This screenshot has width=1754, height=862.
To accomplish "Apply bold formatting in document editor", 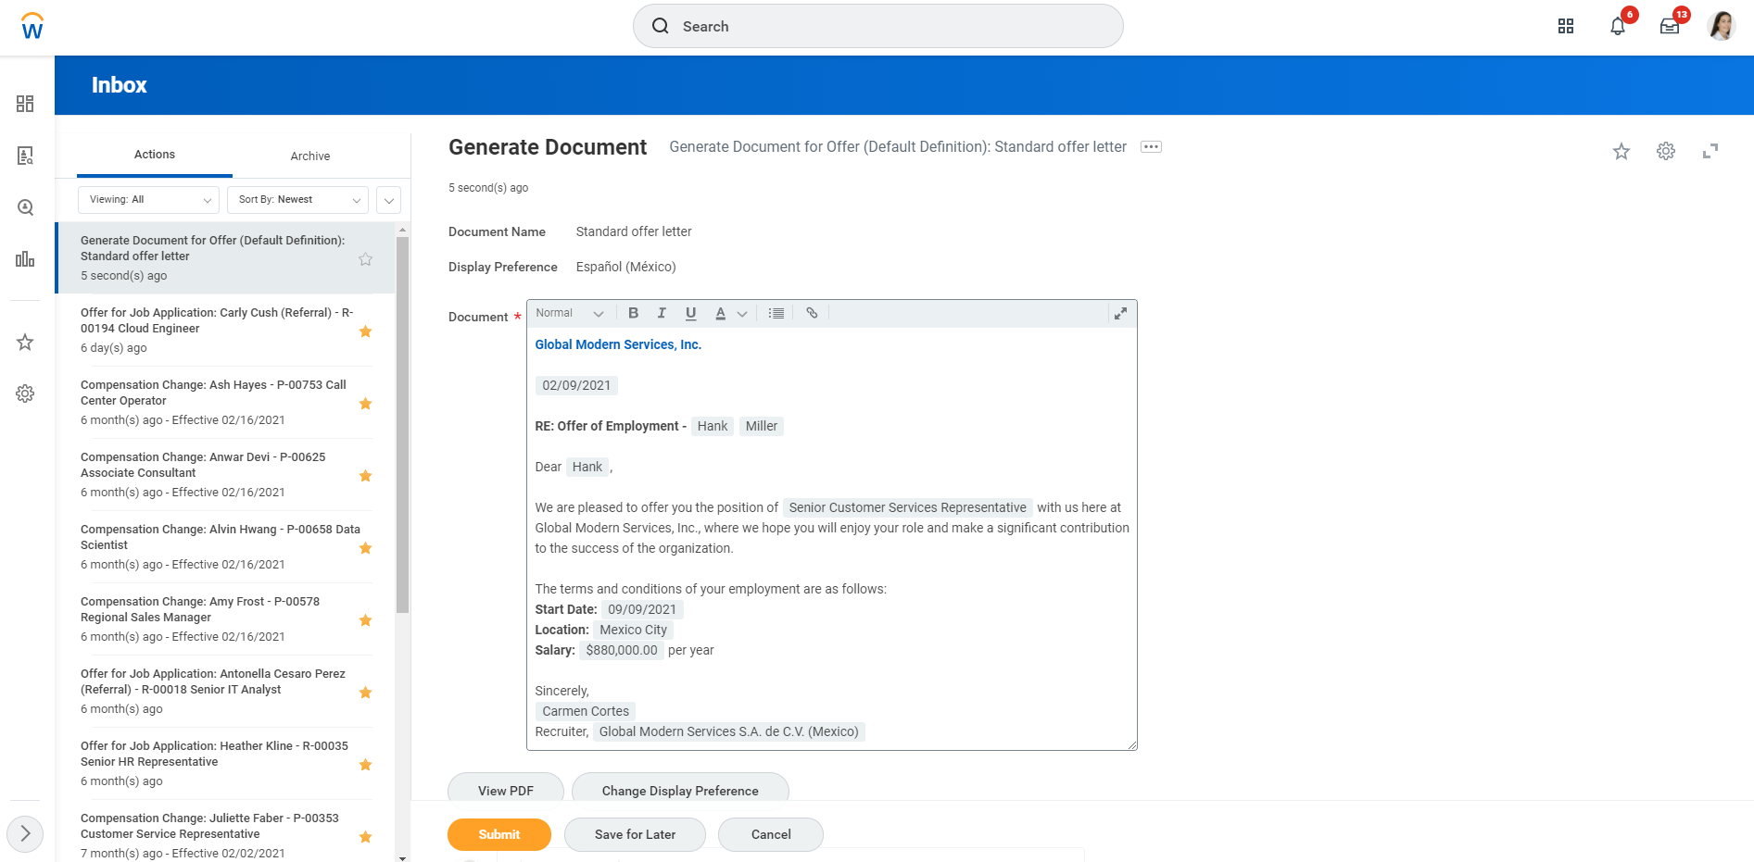I will [633, 313].
